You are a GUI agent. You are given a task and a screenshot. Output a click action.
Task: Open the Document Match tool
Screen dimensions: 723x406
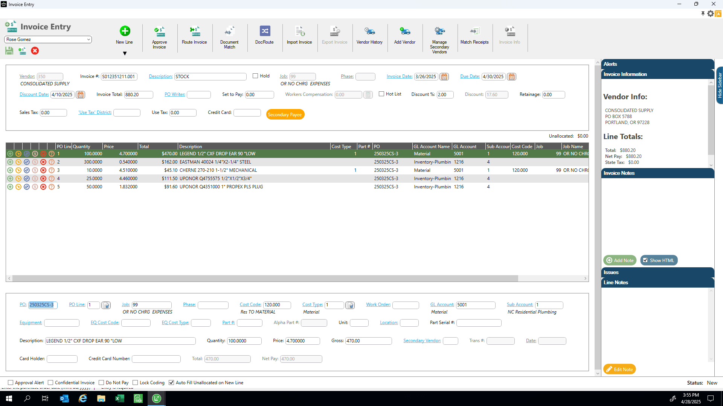229,31
